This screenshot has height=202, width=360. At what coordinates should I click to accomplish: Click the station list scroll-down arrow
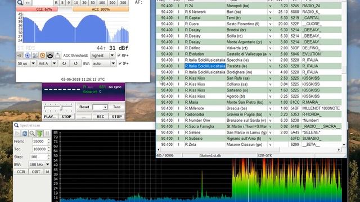pyautogui.click(x=344, y=145)
